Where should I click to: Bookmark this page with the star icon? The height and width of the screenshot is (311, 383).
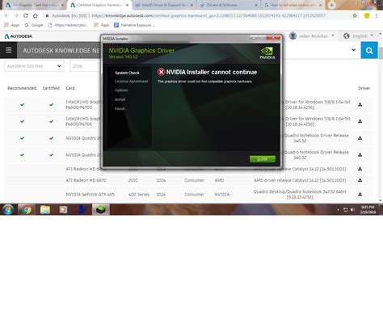coord(355,15)
